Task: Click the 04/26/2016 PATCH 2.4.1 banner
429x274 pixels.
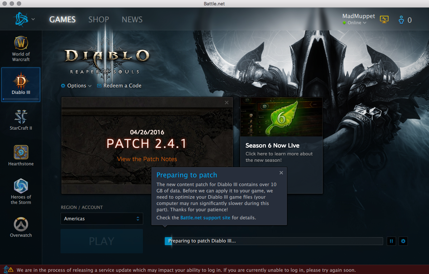Action: [147, 145]
